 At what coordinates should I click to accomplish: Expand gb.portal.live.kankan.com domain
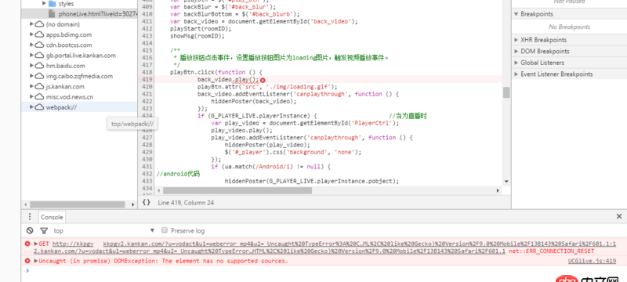click(x=31, y=55)
